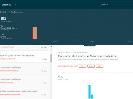Click the bar chart icon next to 27
Image resolution: width=133 pixels, height=99 pixels.
coord(45,95)
